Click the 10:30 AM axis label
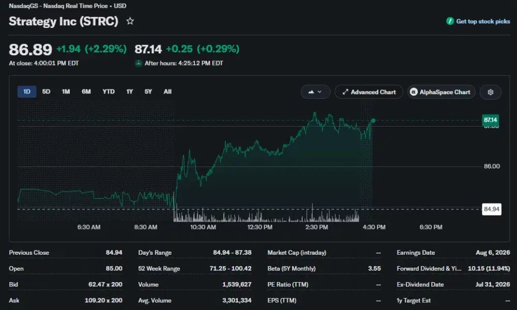Screen dimensions: 517x310 [x=203, y=227]
